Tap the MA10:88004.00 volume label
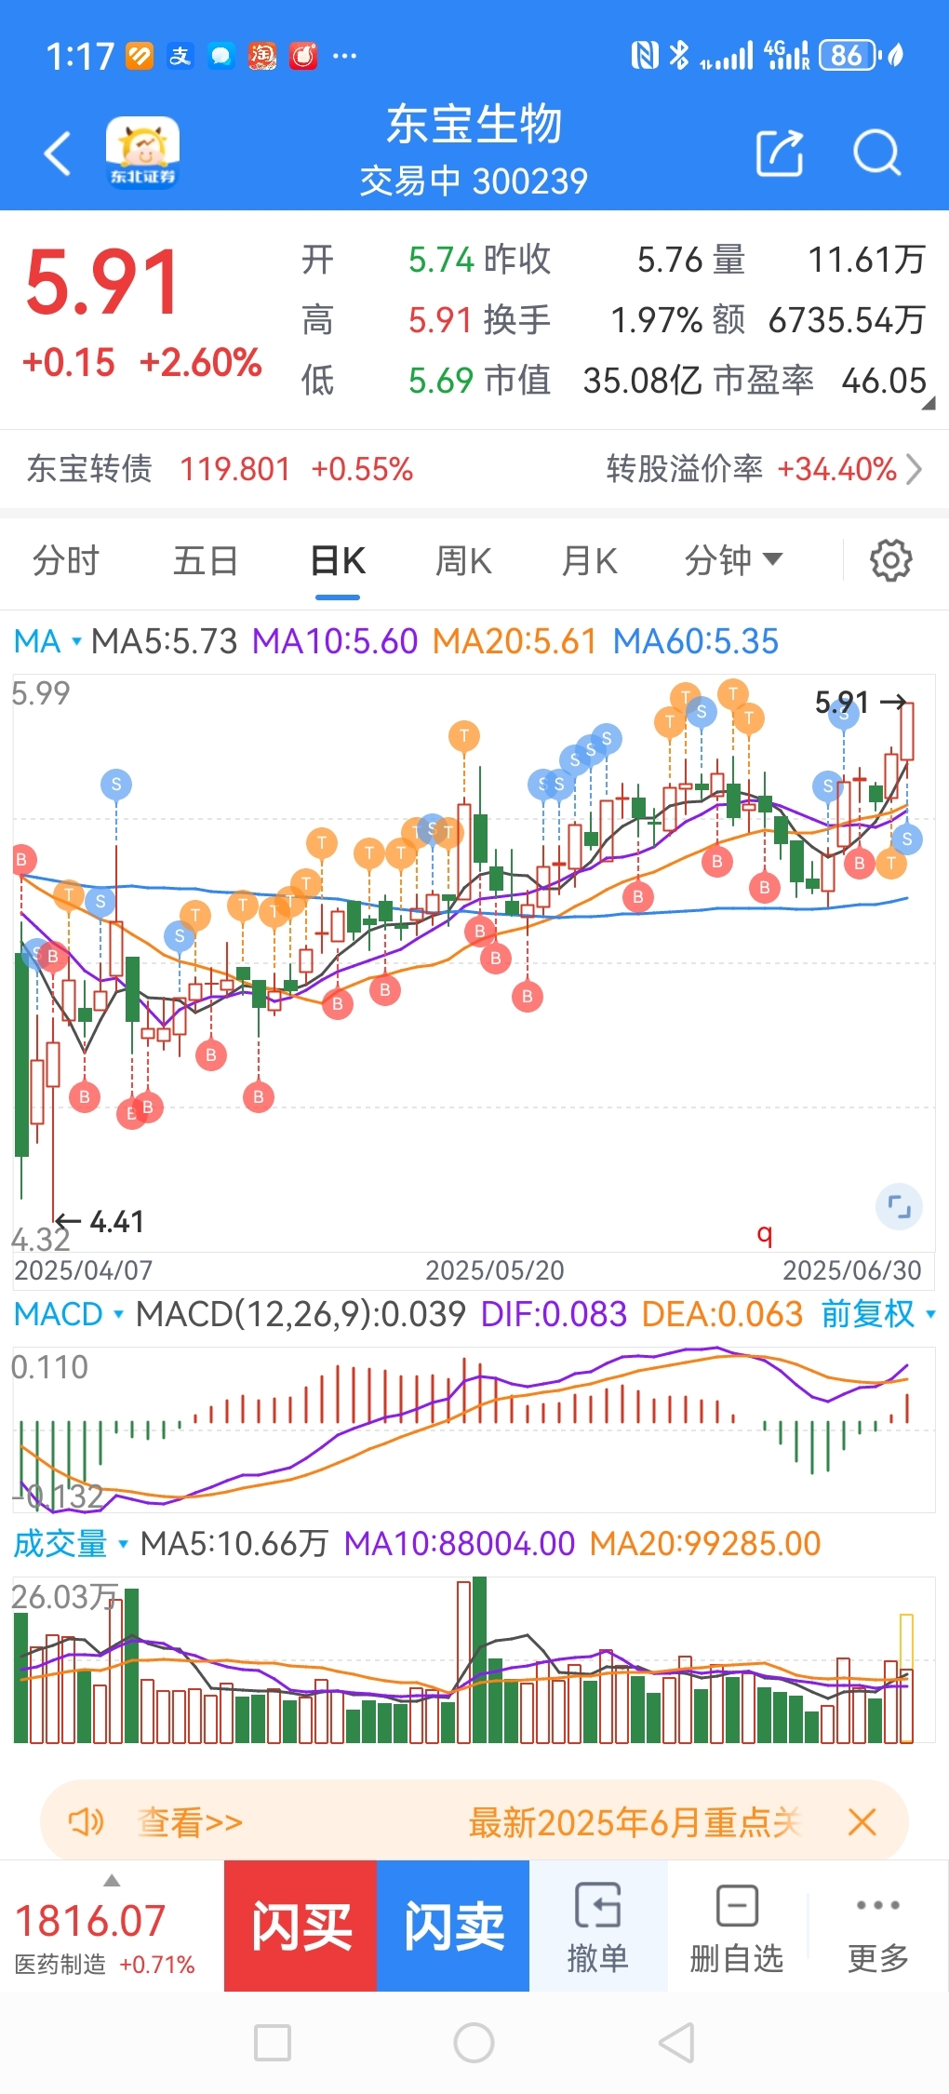Screen dimensions: 949x2094 (x=460, y=1544)
